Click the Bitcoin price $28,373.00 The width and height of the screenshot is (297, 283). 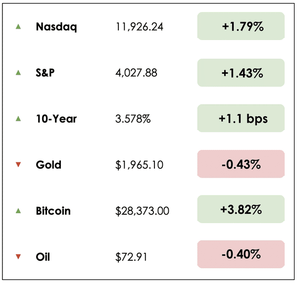(142, 211)
